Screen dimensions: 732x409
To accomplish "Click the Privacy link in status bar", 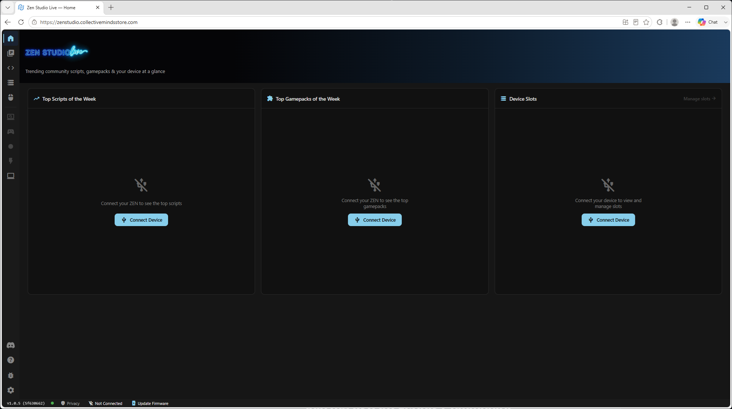I will pyautogui.click(x=70, y=403).
